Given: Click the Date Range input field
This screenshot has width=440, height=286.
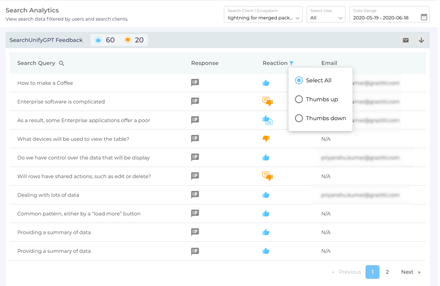Looking at the screenshot, I should [x=383, y=18].
